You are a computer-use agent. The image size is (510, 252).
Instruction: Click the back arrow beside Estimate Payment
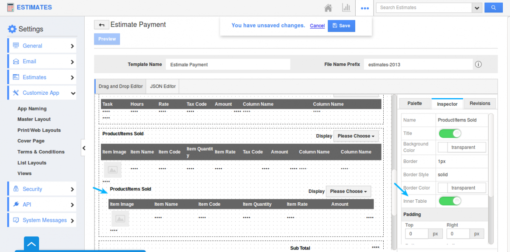[102, 25]
